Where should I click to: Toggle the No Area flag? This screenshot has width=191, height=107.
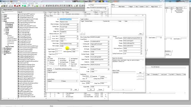[x=70, y=60]
